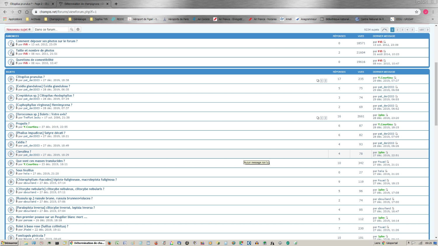Viewport: 438px width, 246px height.
Task: Click the search magnifier icon in forum search
Action: (72, 29)
